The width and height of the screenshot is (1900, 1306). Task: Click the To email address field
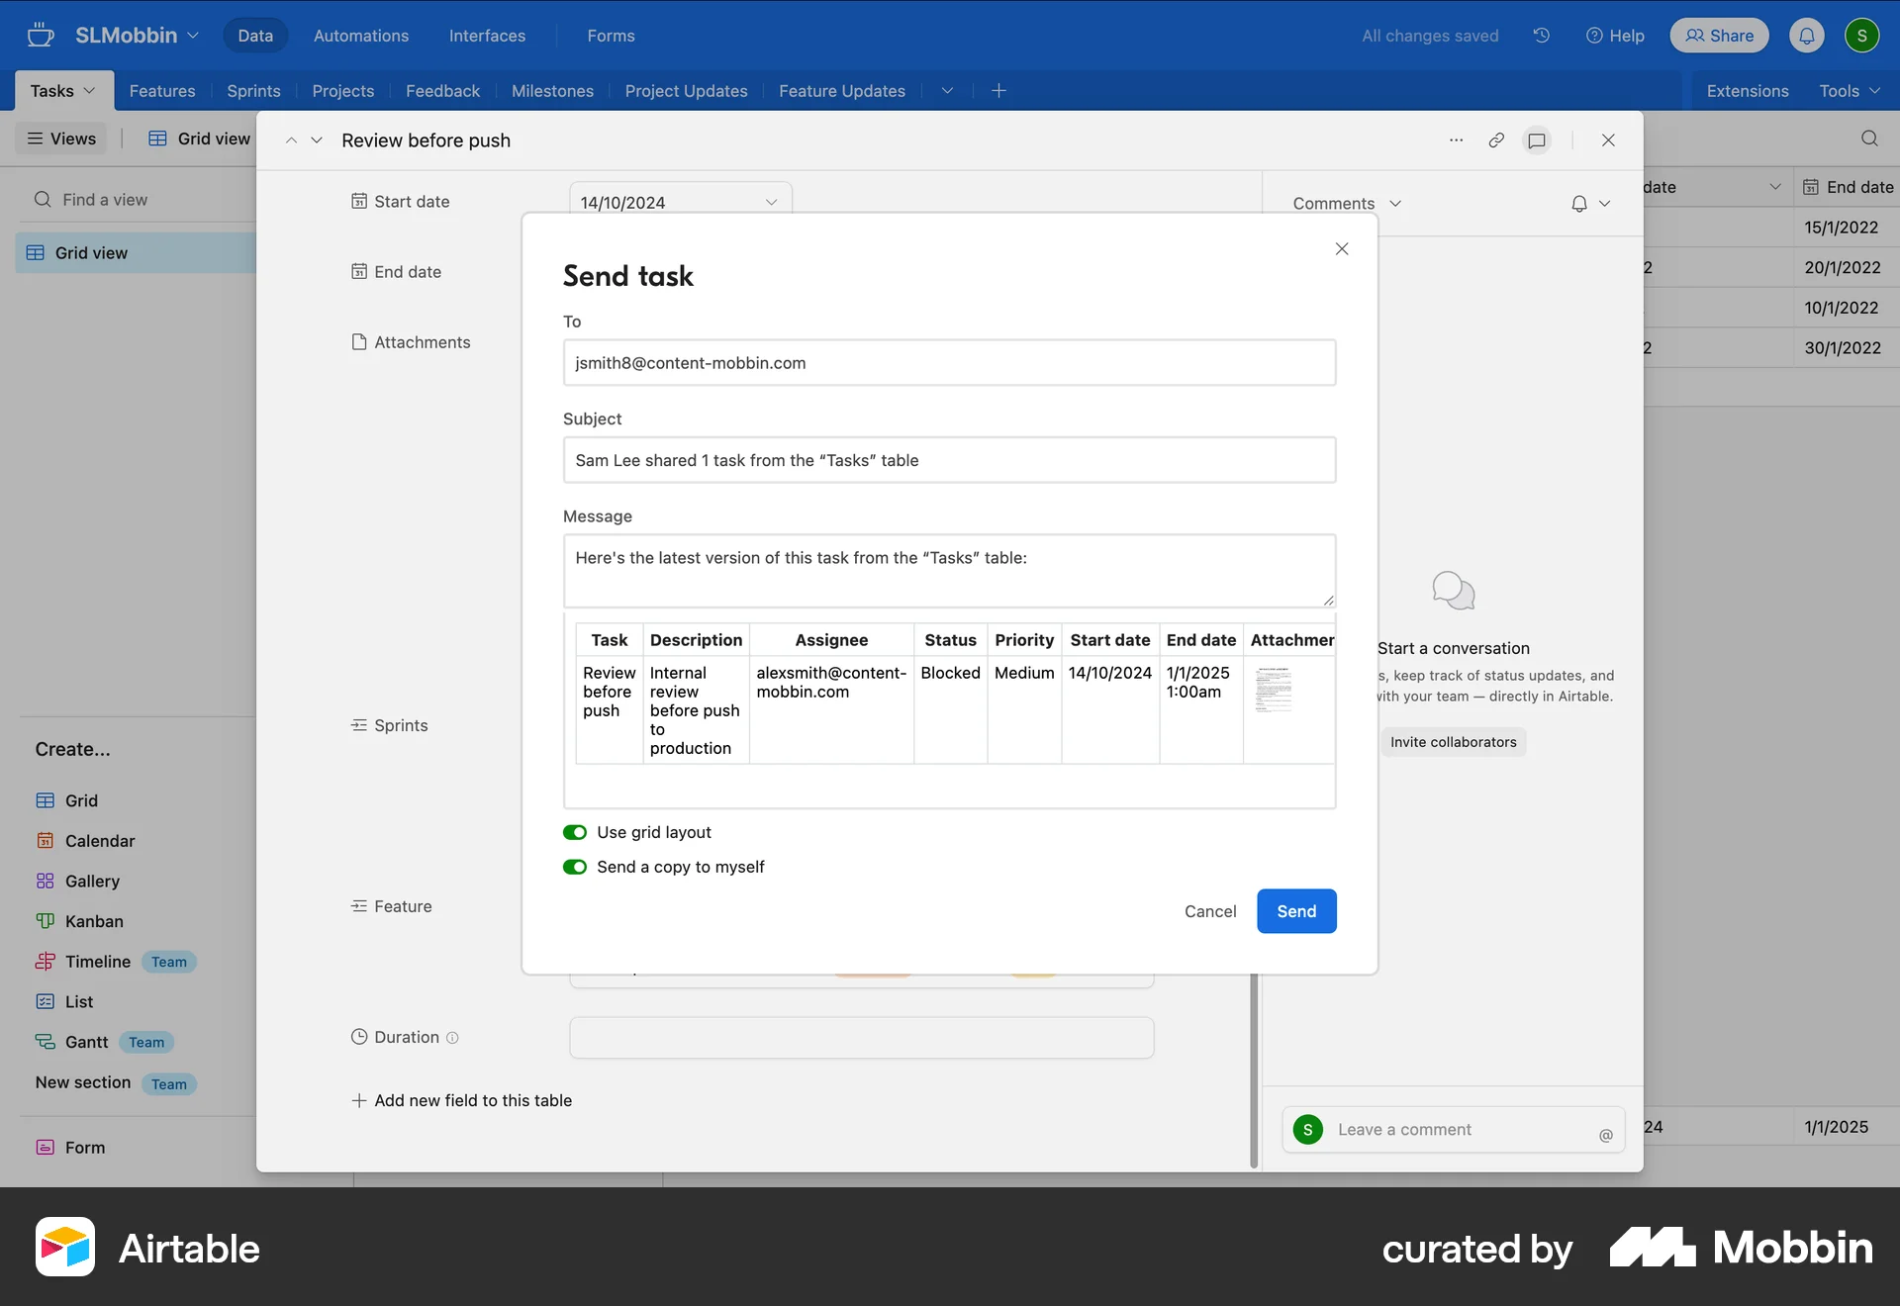(x=949, y=362)
